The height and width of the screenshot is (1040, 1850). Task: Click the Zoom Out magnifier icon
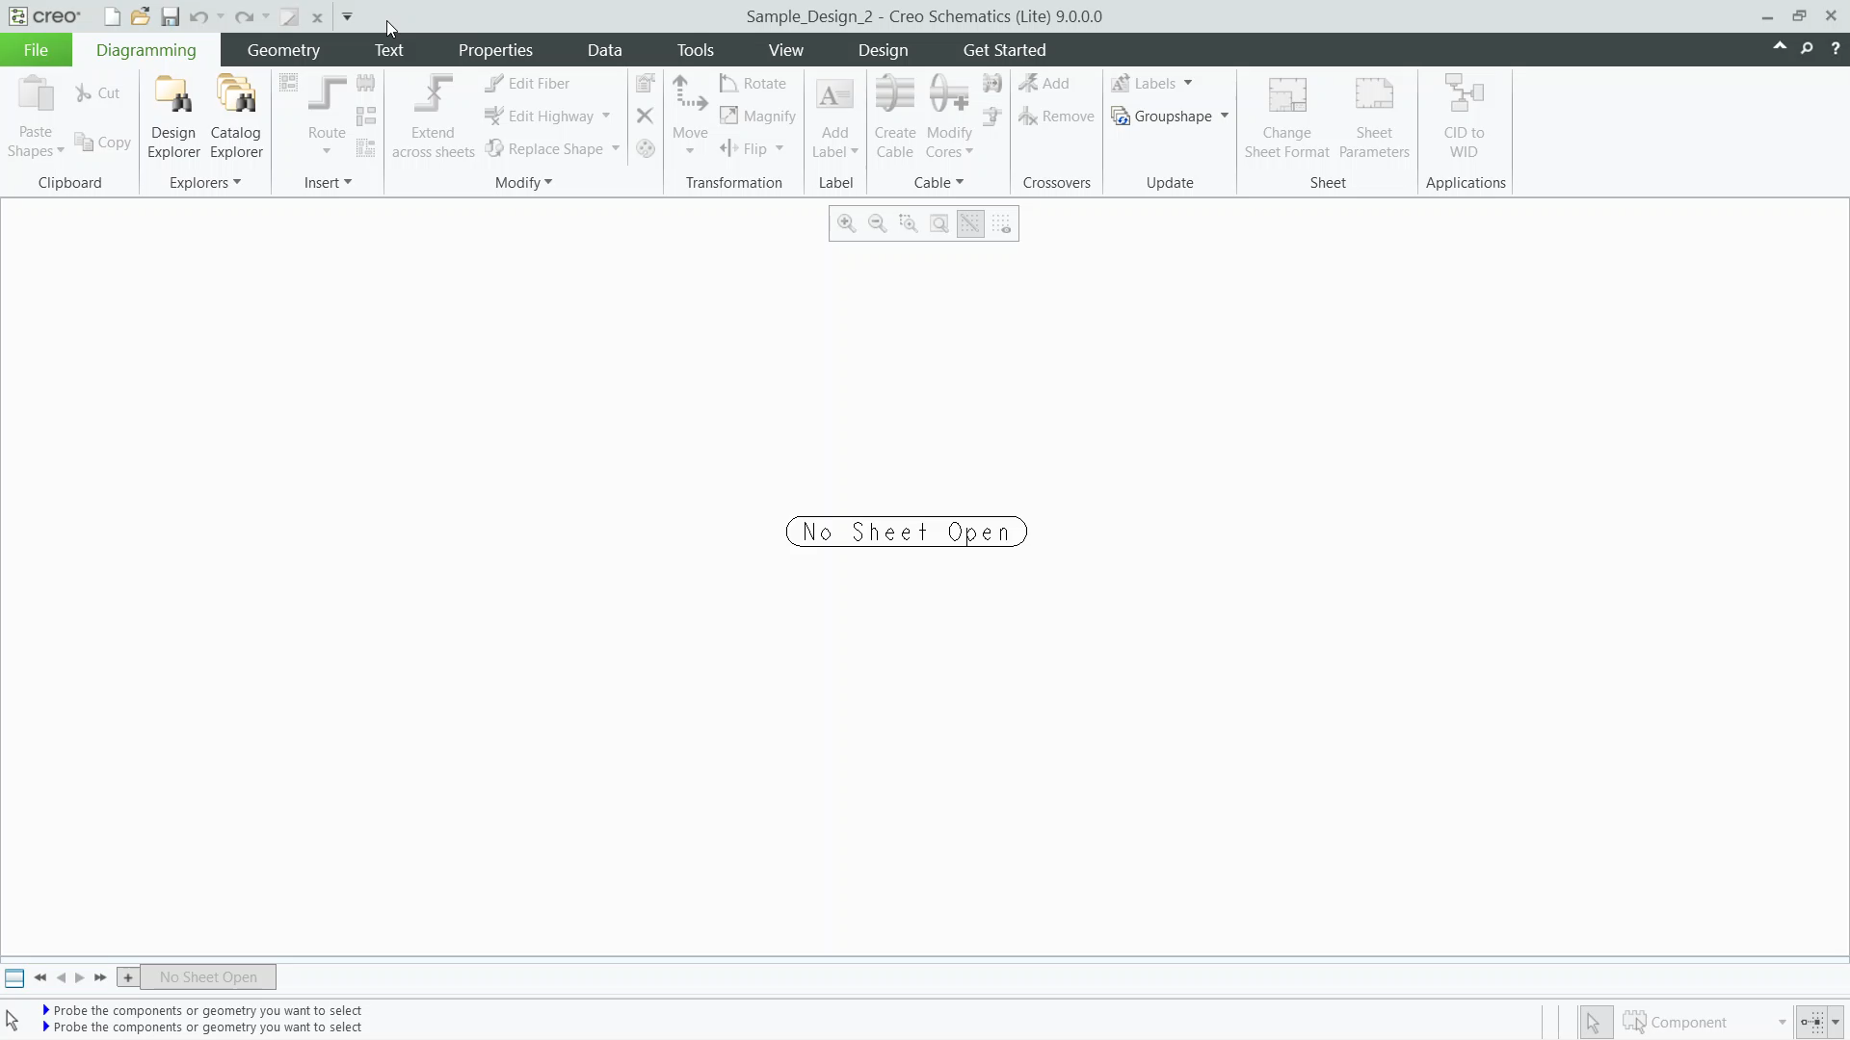[x=877, y=223]
